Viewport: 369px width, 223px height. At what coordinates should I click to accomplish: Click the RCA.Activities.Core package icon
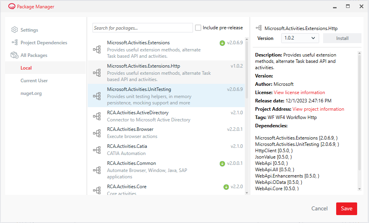pos(97,190)
